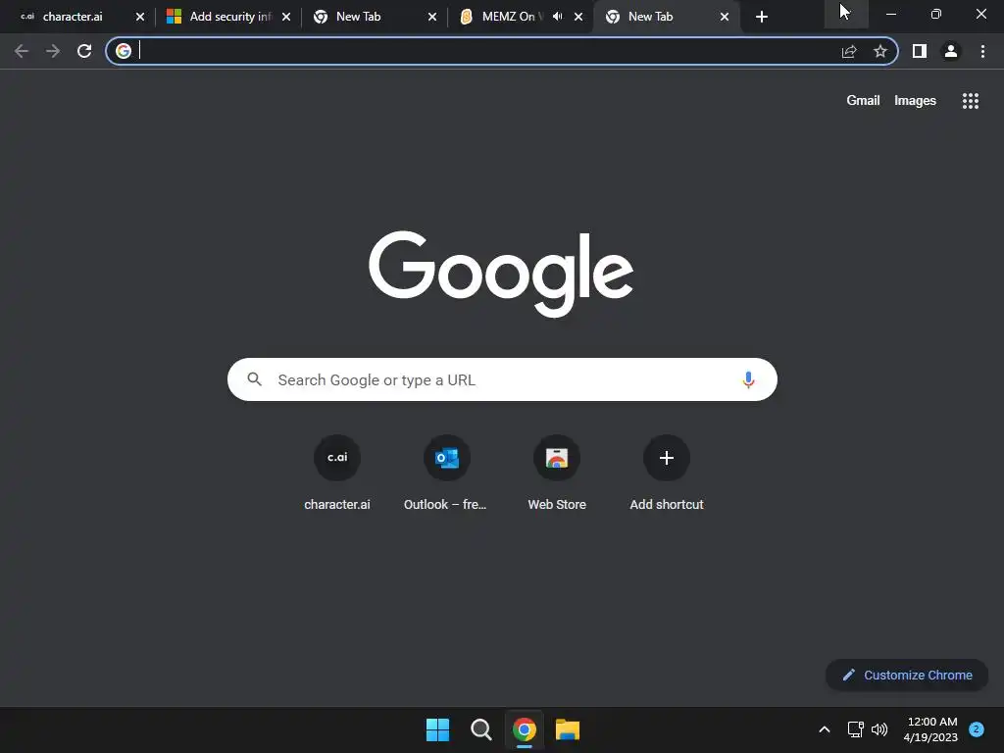The image size is (1004, 753).
Task: Click the Search Google or type URL box
Action: 502,379
